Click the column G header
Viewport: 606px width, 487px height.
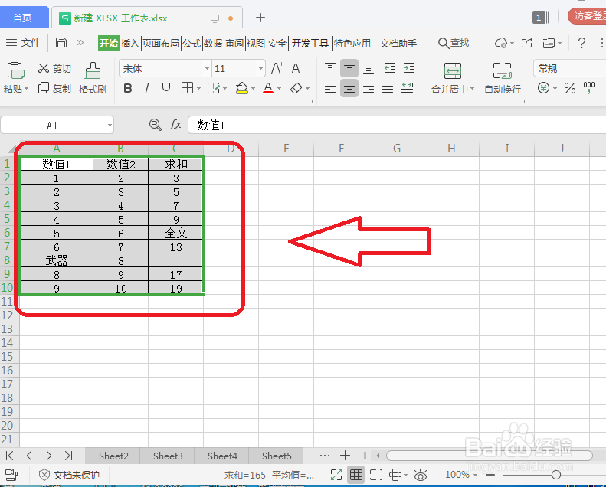397,149
